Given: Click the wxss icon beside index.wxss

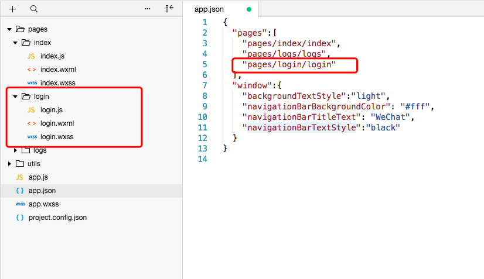Looking at the screenshot, I should 32,83.
